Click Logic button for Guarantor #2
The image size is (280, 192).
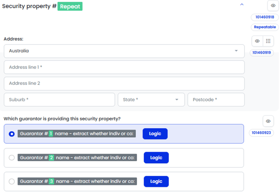156,157
